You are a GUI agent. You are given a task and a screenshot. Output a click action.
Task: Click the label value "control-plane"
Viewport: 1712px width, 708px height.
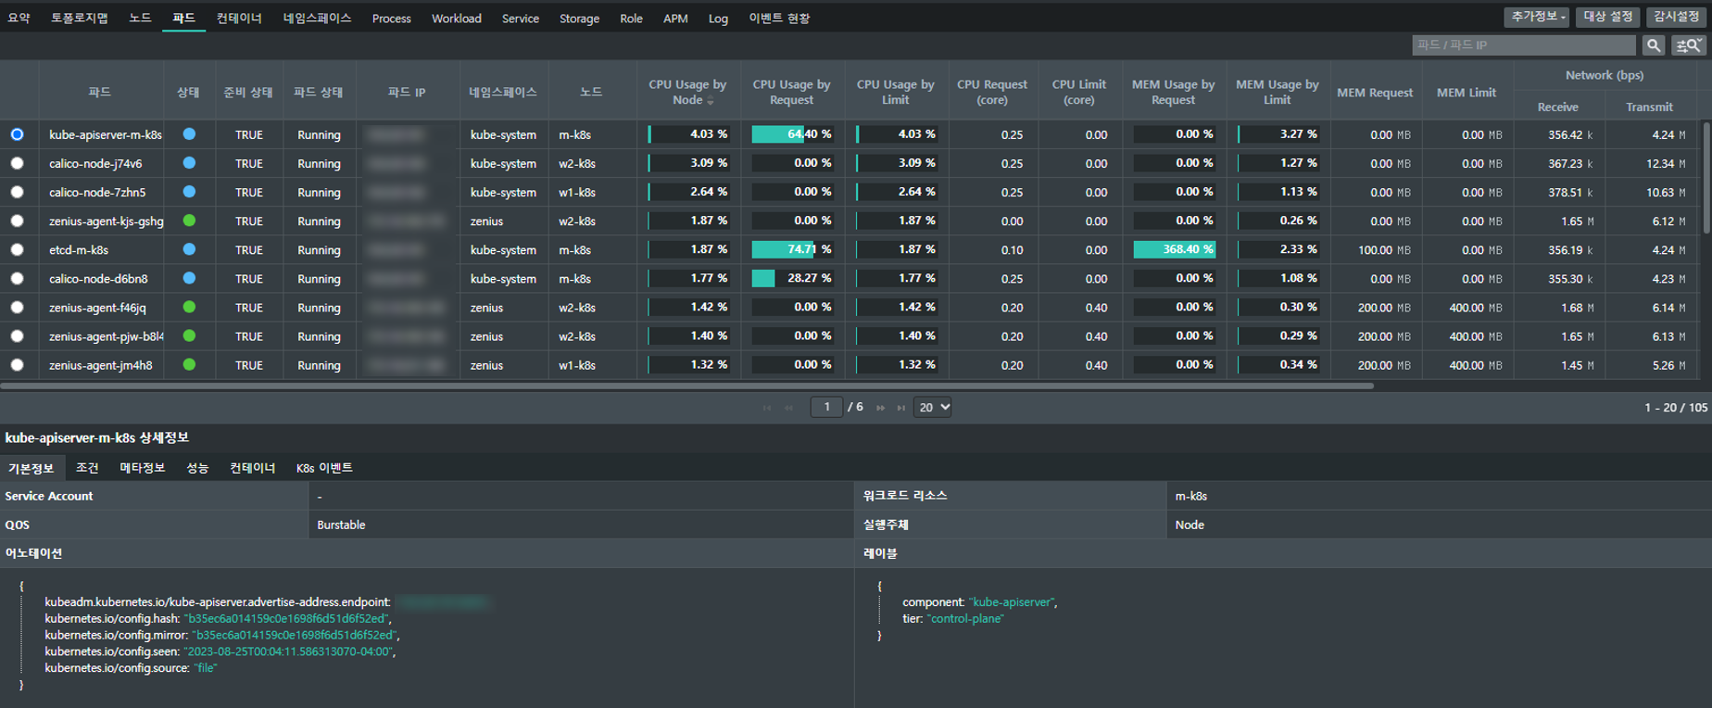pos(966,618)
